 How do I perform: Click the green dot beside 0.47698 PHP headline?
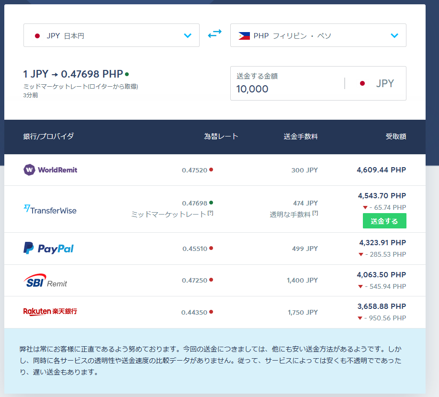(127, 74)
